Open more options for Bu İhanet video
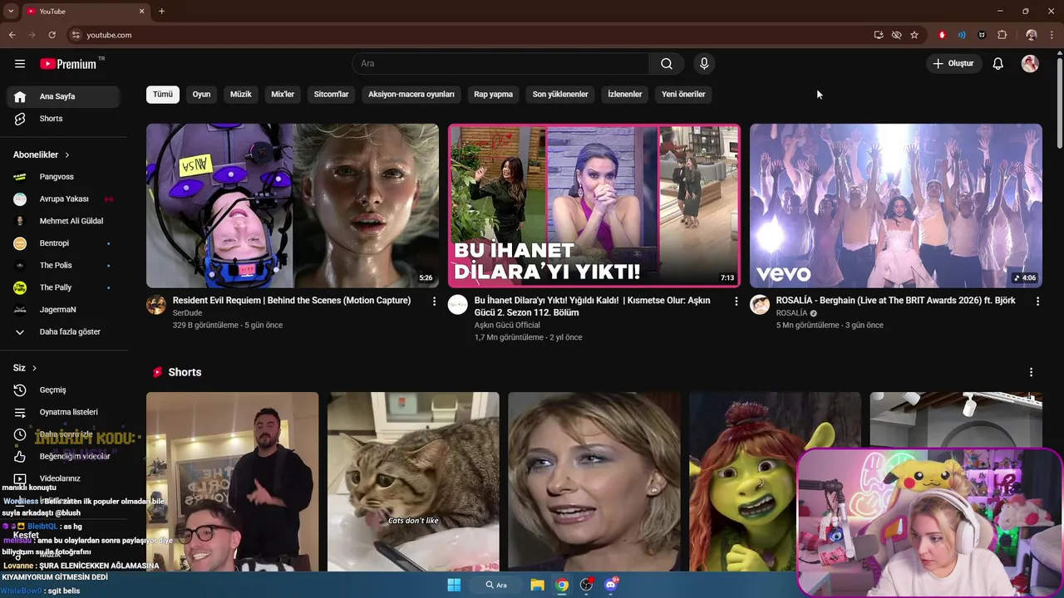Image resolution: width=1064 pixels, height=598 pixels. [736, 301]
